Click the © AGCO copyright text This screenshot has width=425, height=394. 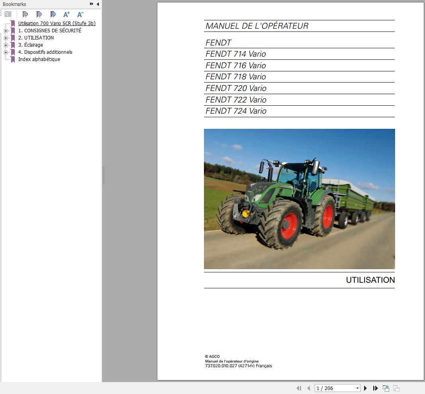click(212, 356)
